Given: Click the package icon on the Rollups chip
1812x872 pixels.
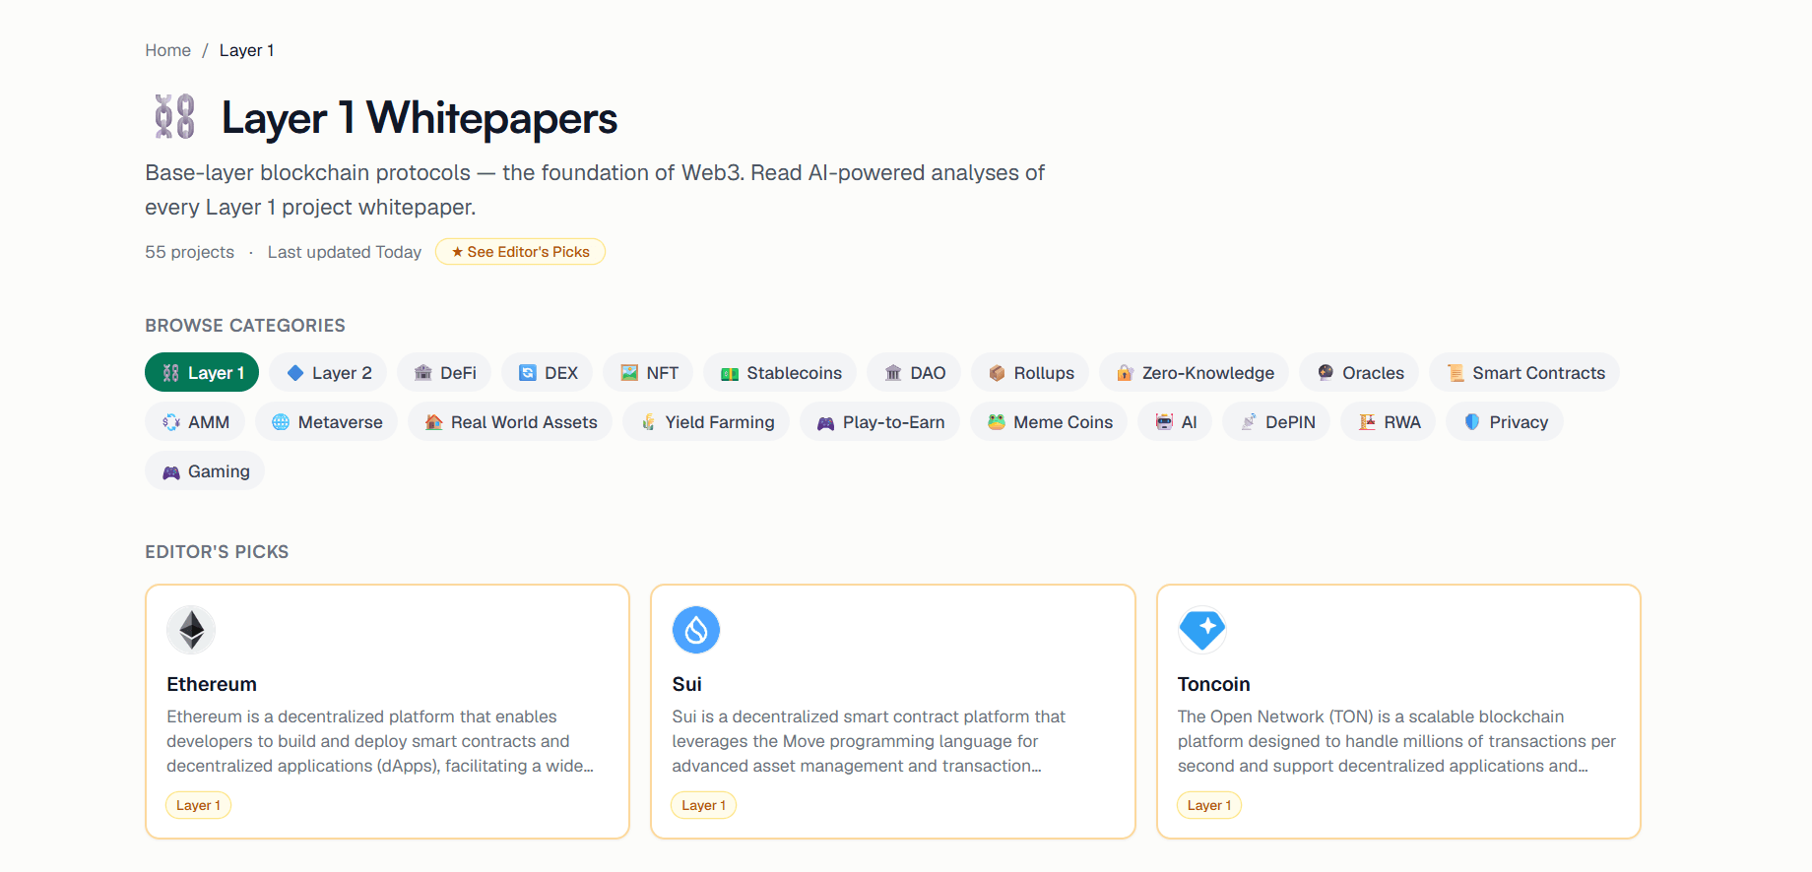Looking at the screenshot, I should point(997,373).
